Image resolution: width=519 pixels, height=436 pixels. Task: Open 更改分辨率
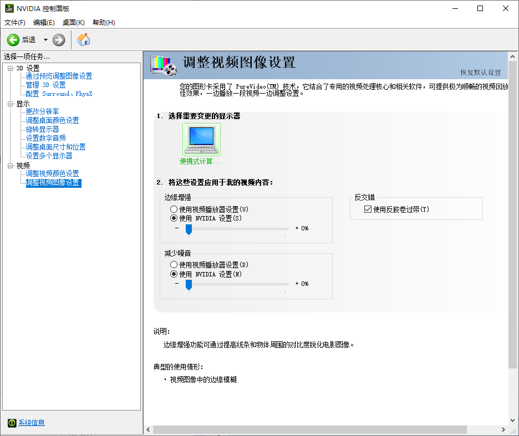42,111
